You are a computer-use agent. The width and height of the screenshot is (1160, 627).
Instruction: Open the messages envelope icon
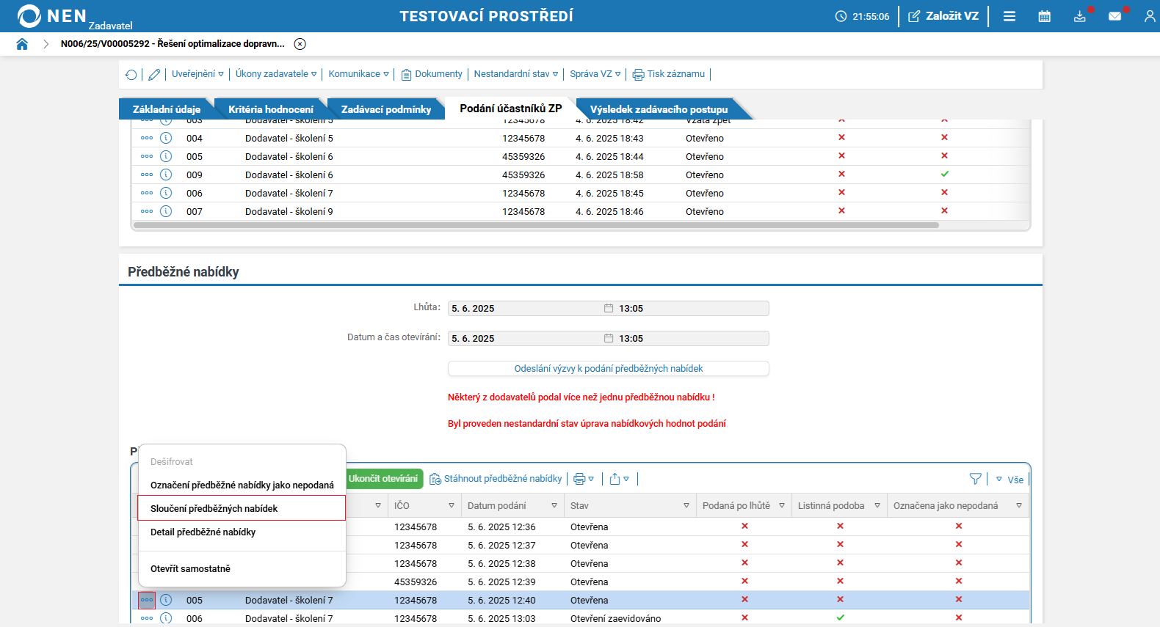[x=1114, y=16]
